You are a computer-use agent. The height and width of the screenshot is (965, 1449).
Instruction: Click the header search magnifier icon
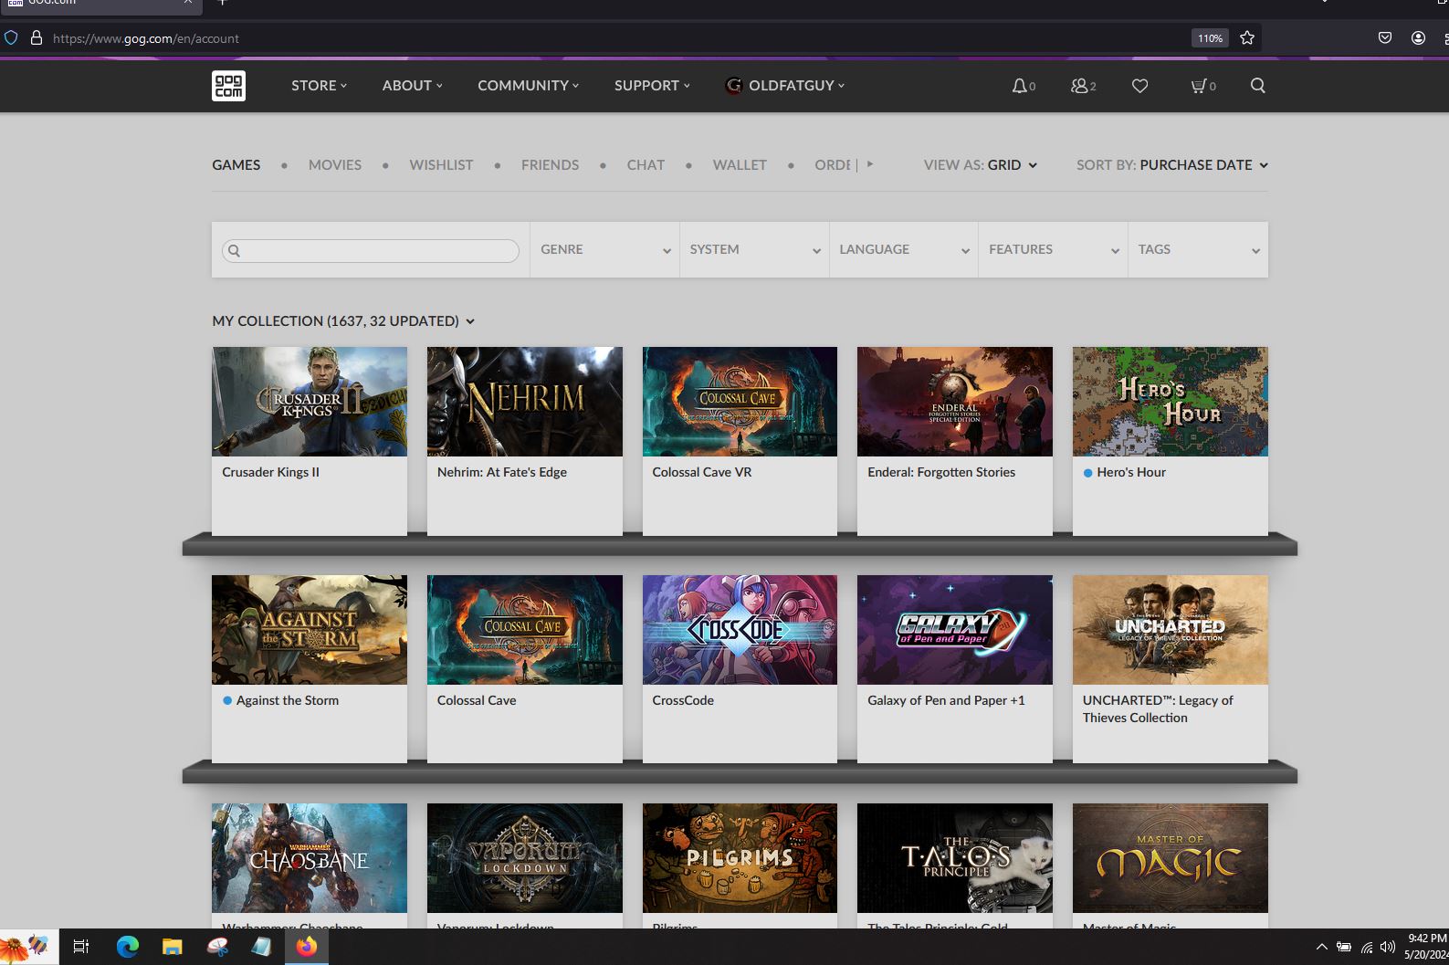pyautogui.click(x=1257, y=86)
